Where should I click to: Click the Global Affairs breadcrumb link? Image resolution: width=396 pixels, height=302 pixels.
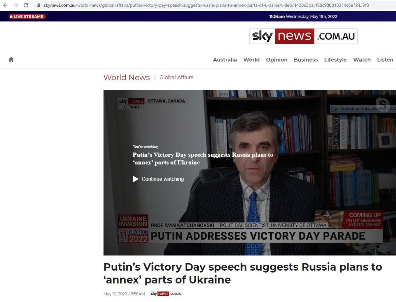pos(176,78)
